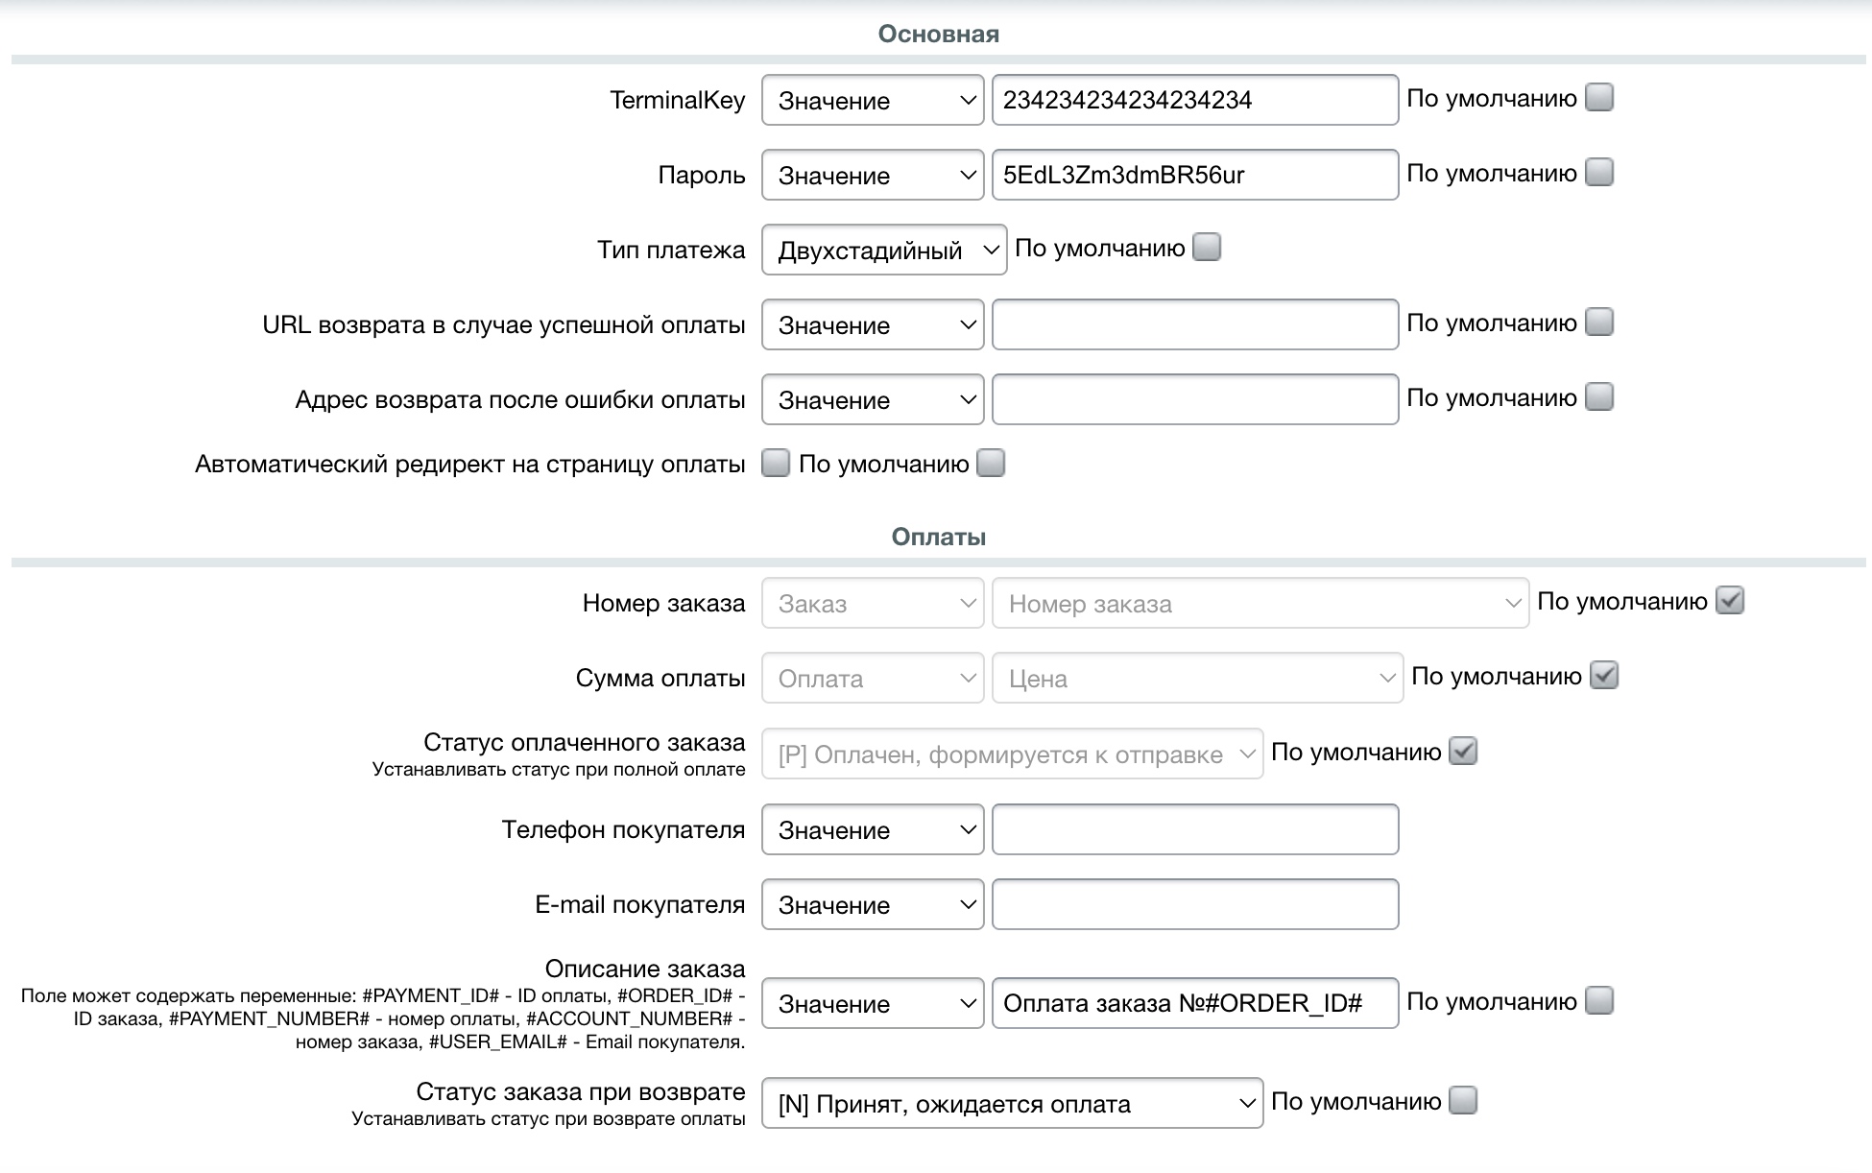This screenshot has width=1872, height=1173.
Task: Open Телефон покупателя type dropdown
Action: [872, 829]
